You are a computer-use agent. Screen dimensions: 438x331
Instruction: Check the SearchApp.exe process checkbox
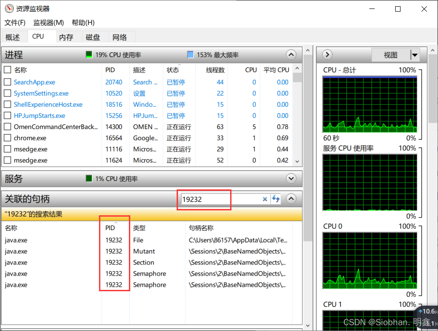pos(8,82)
